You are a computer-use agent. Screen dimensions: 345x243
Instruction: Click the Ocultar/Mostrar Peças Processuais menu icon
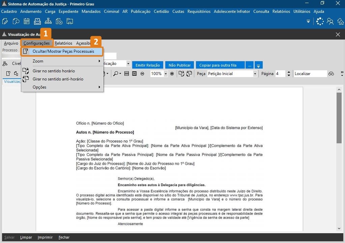coord(26,51)
